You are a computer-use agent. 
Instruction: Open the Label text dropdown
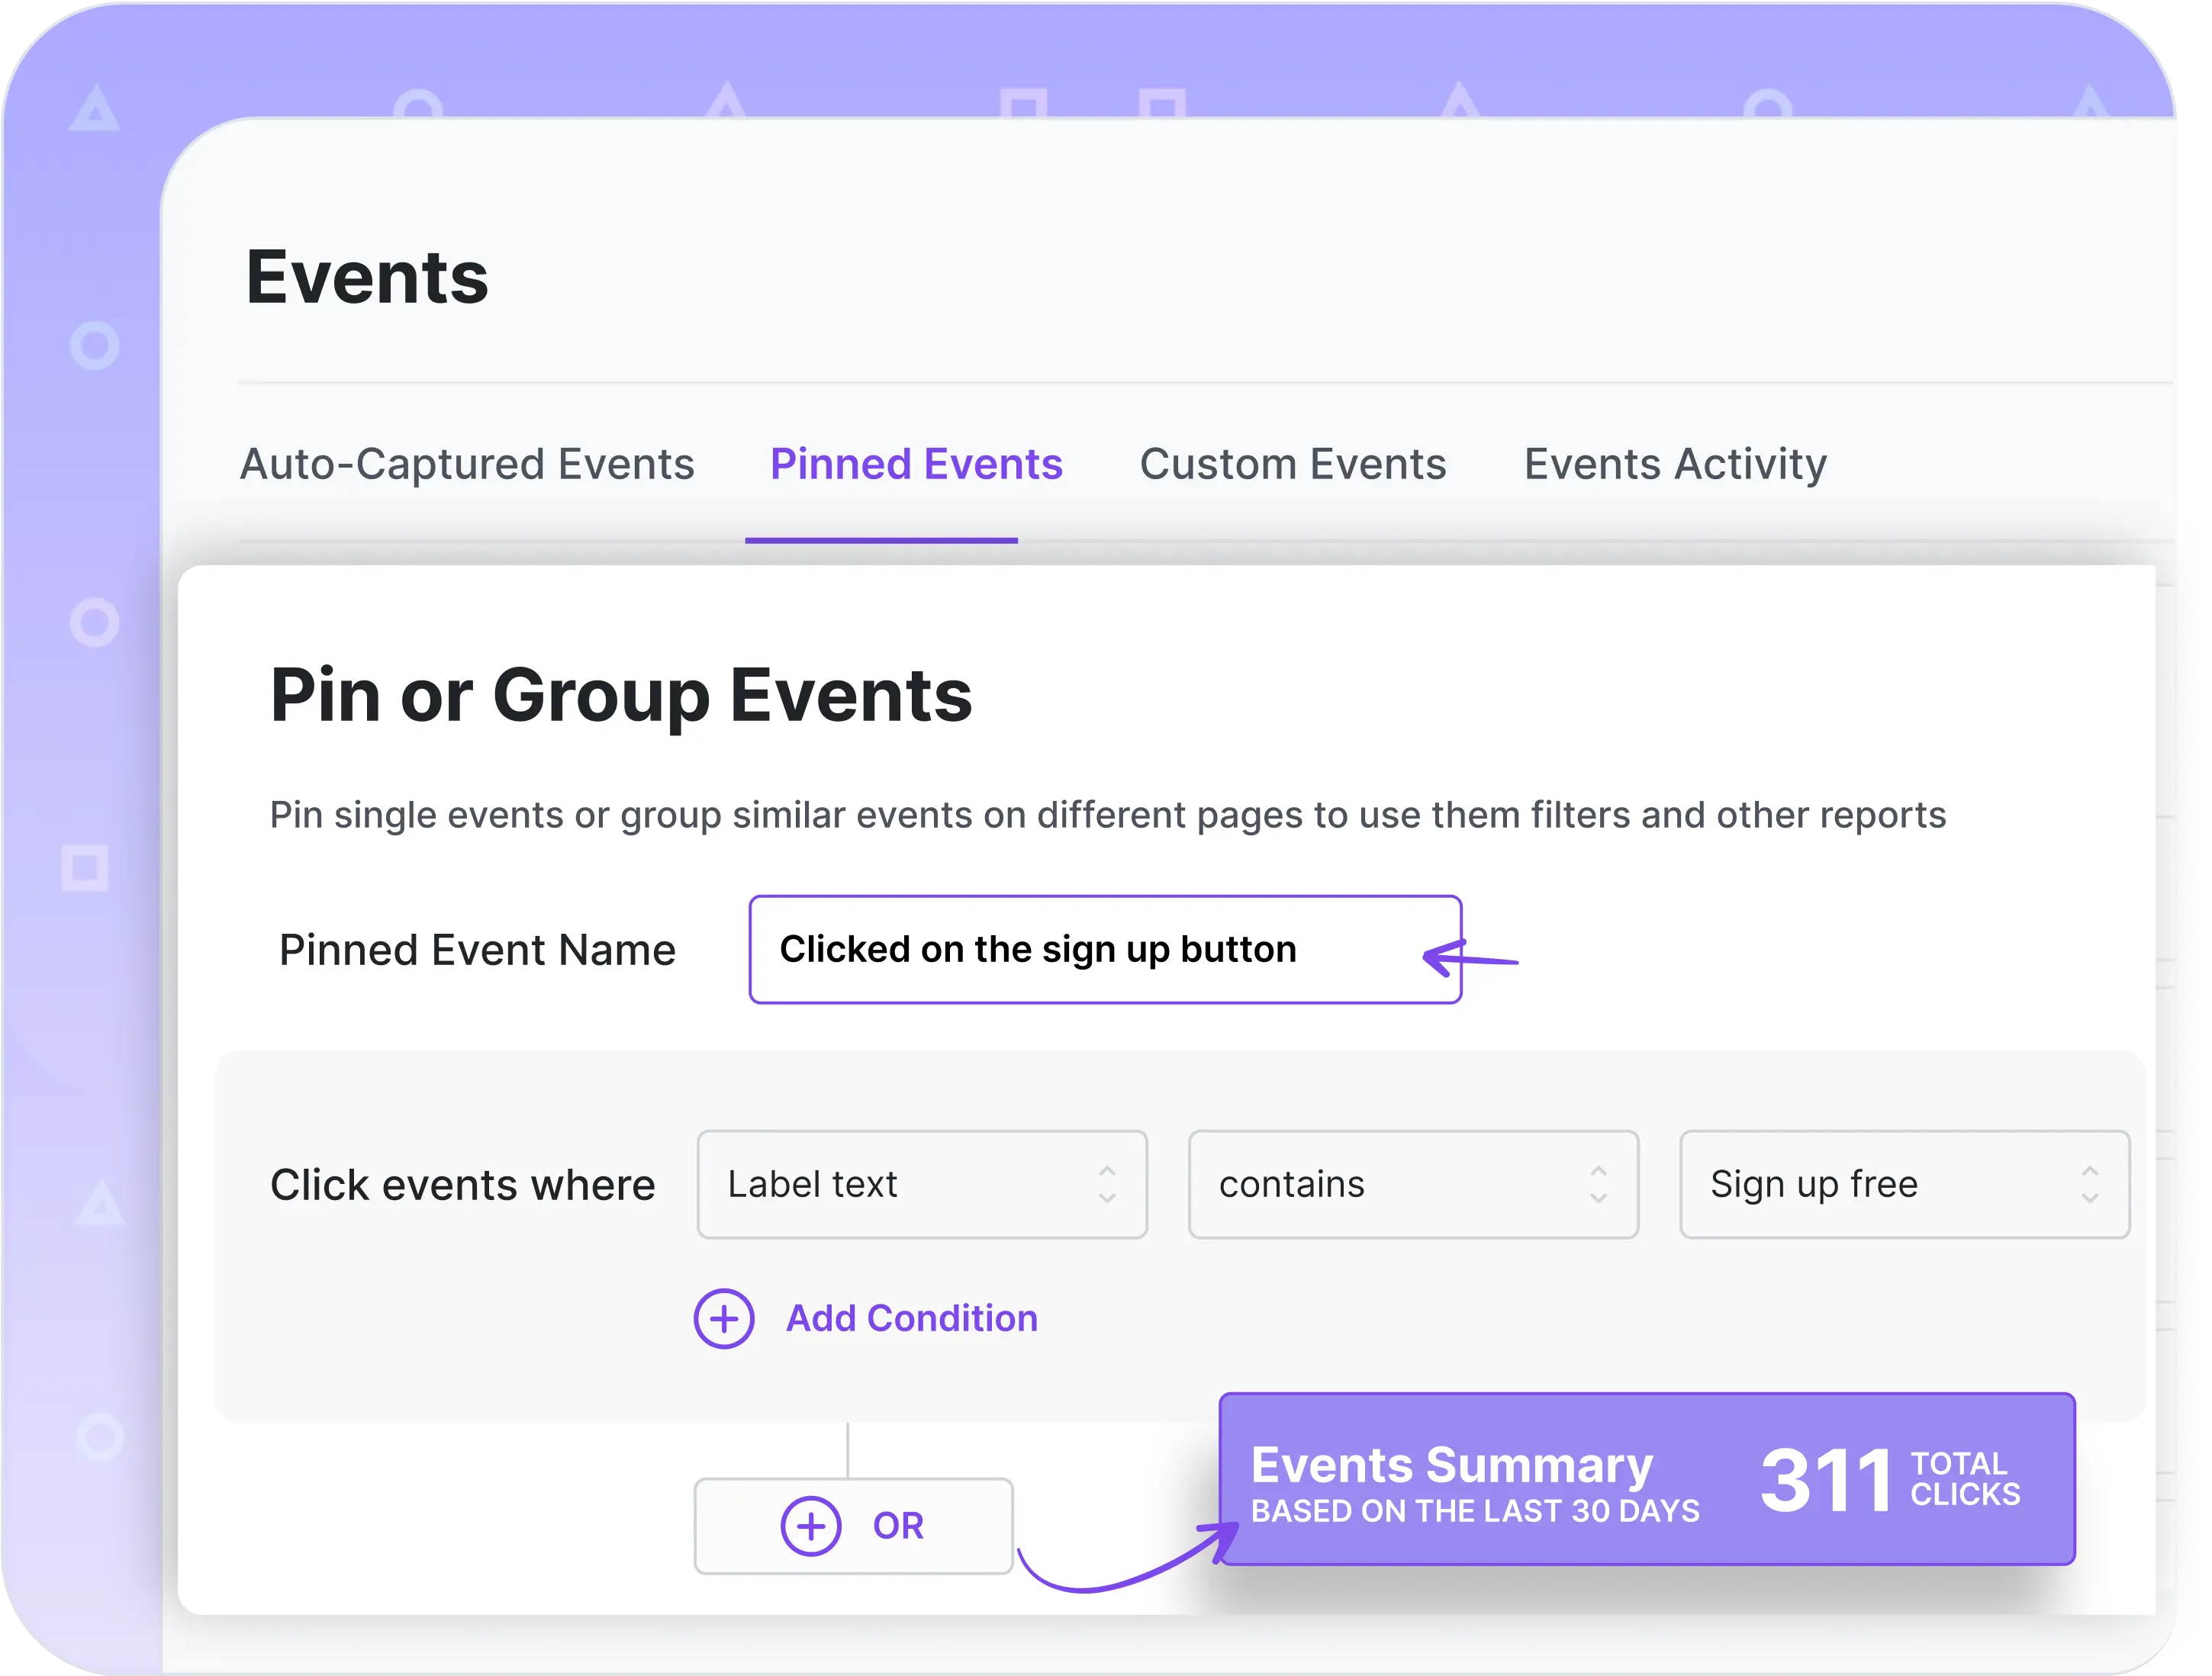(x=920, y=1184)
